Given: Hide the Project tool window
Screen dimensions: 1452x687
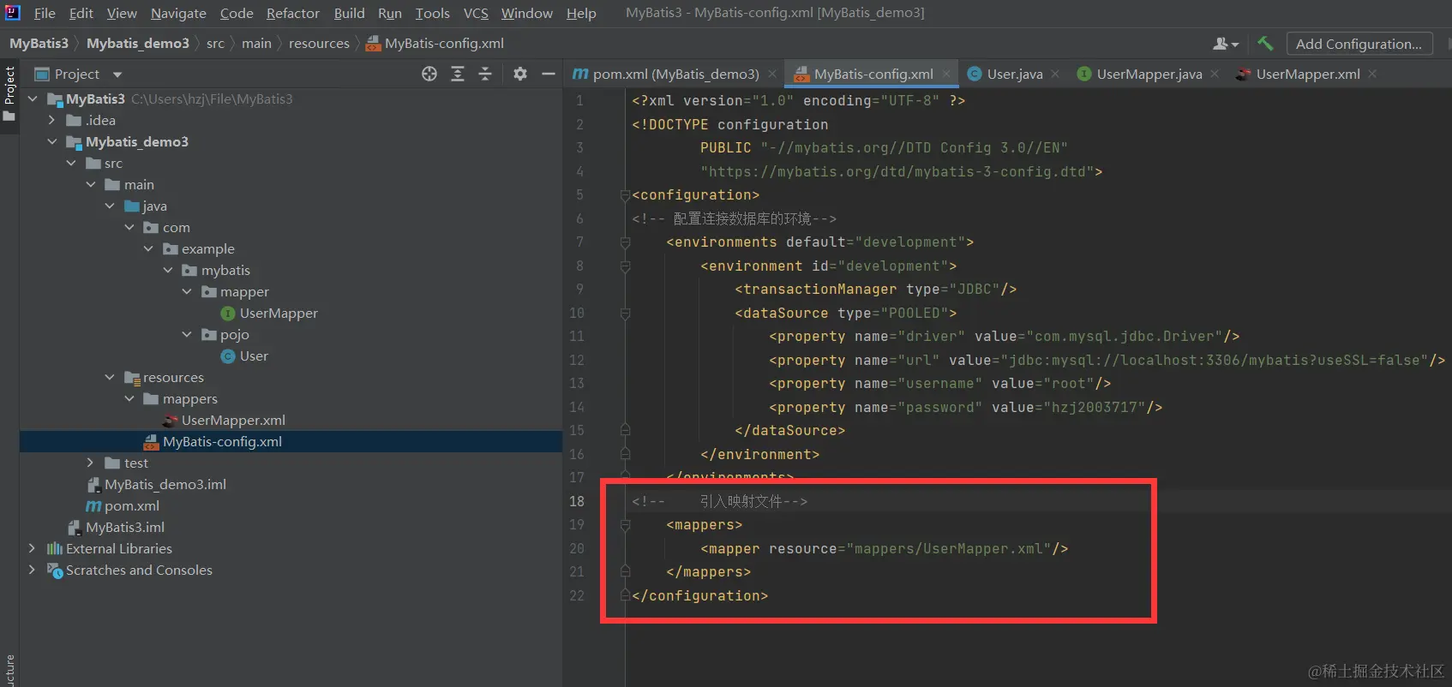Looking at the screenshot, I should point(549,74).
